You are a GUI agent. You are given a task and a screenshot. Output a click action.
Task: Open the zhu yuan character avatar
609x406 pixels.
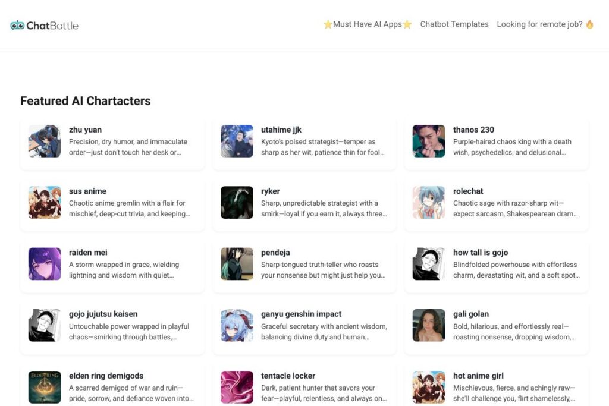point(45,141)
